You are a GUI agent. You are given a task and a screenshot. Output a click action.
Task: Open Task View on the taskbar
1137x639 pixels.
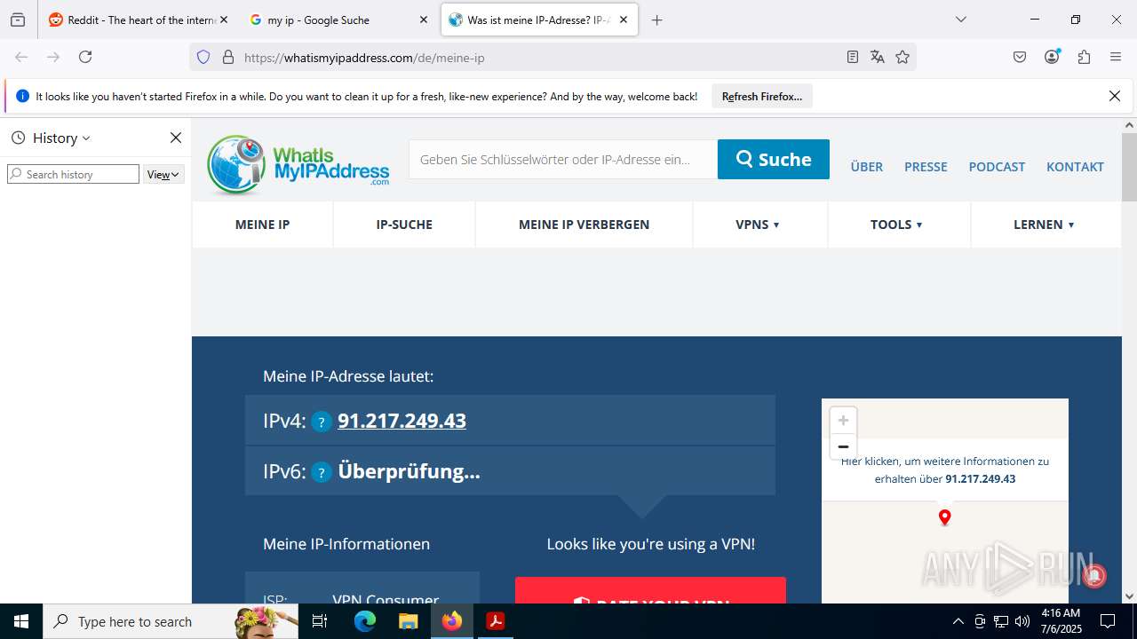(320, 621)
